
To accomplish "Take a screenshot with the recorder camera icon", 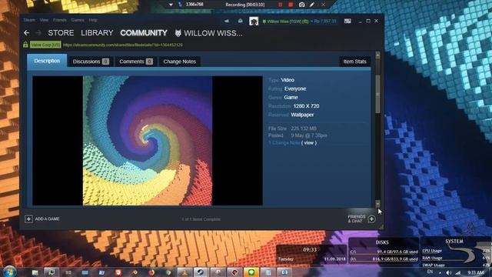I will pyautogui.click(x=301, y=5).
